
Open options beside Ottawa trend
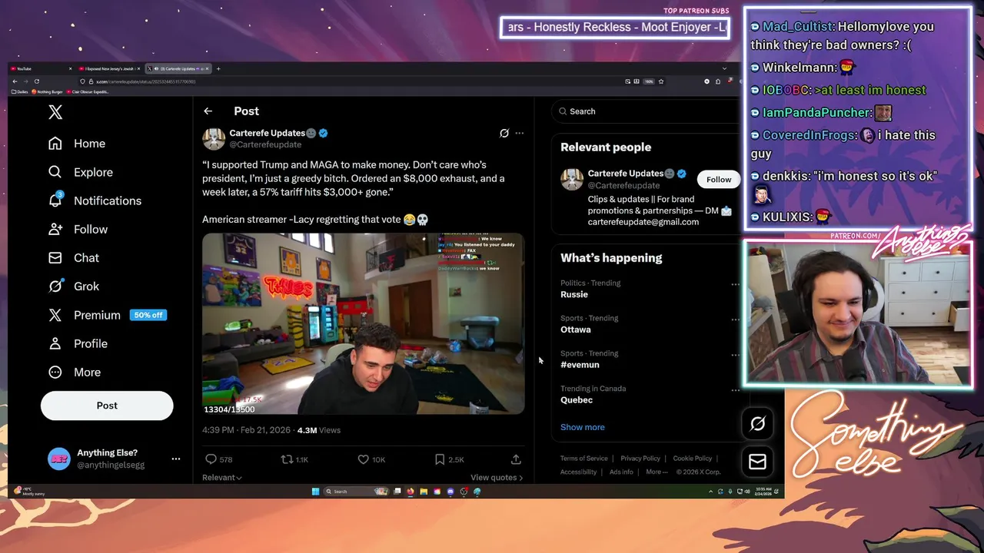tap(735, 320)
